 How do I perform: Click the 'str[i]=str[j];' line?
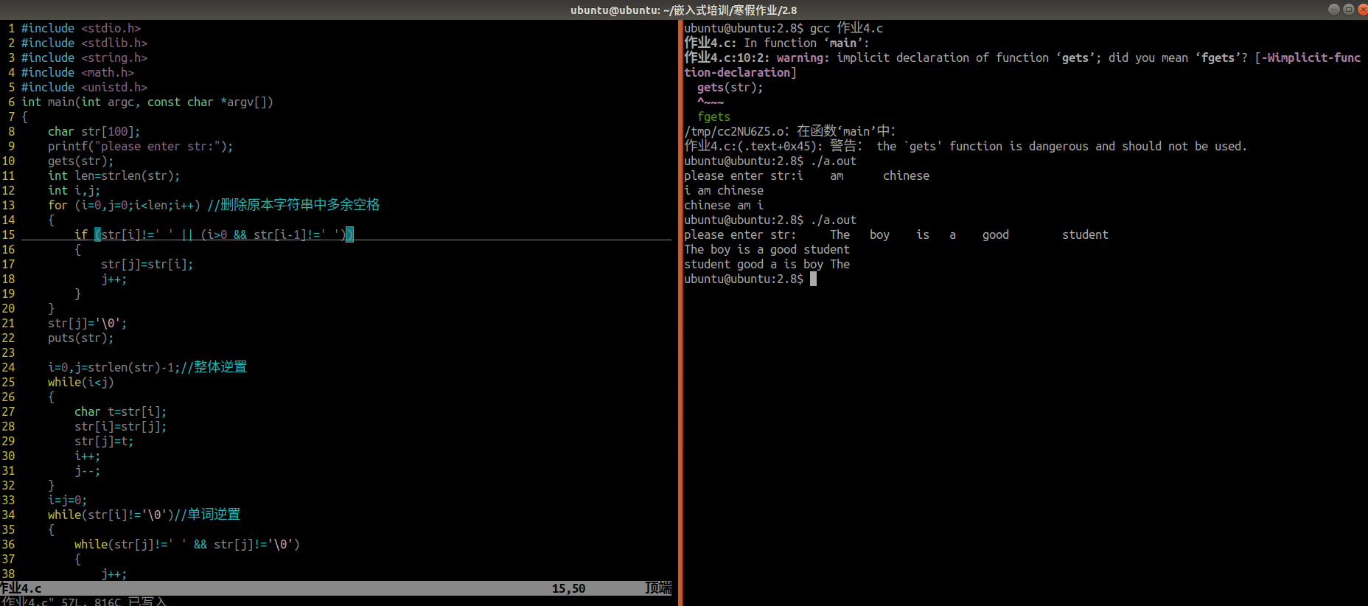120,426
